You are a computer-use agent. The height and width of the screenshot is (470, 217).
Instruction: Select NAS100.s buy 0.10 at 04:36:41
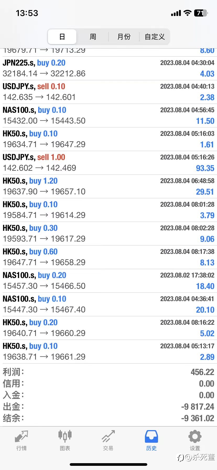[x=108, y=305]
